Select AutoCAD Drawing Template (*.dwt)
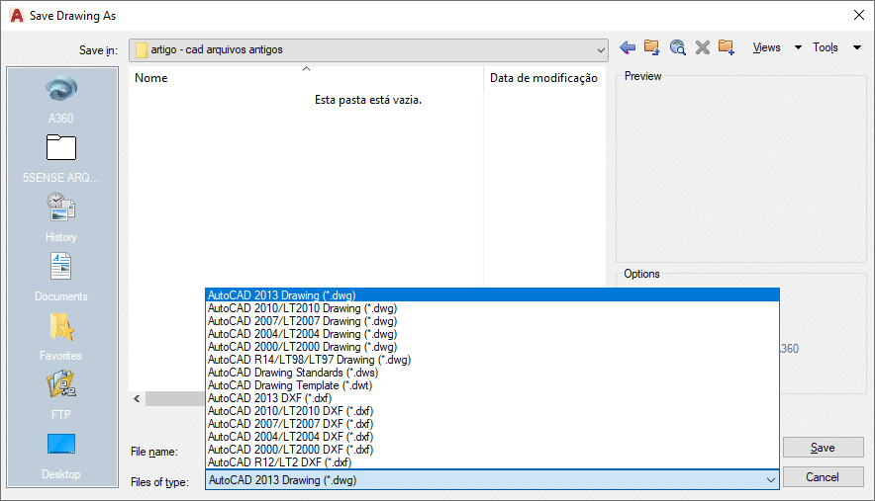875x501 pixels. [492, 385]
